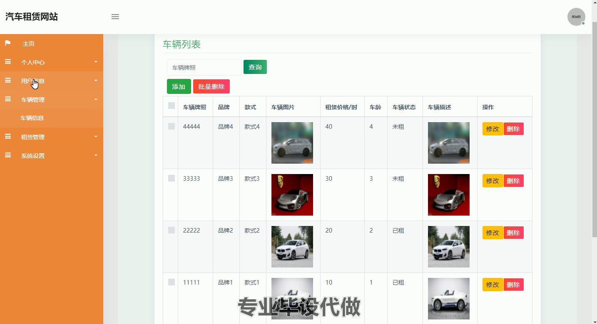597x324 pixels.
Task: Click the plate number 33333 cell
Action: tap(192, 179)
